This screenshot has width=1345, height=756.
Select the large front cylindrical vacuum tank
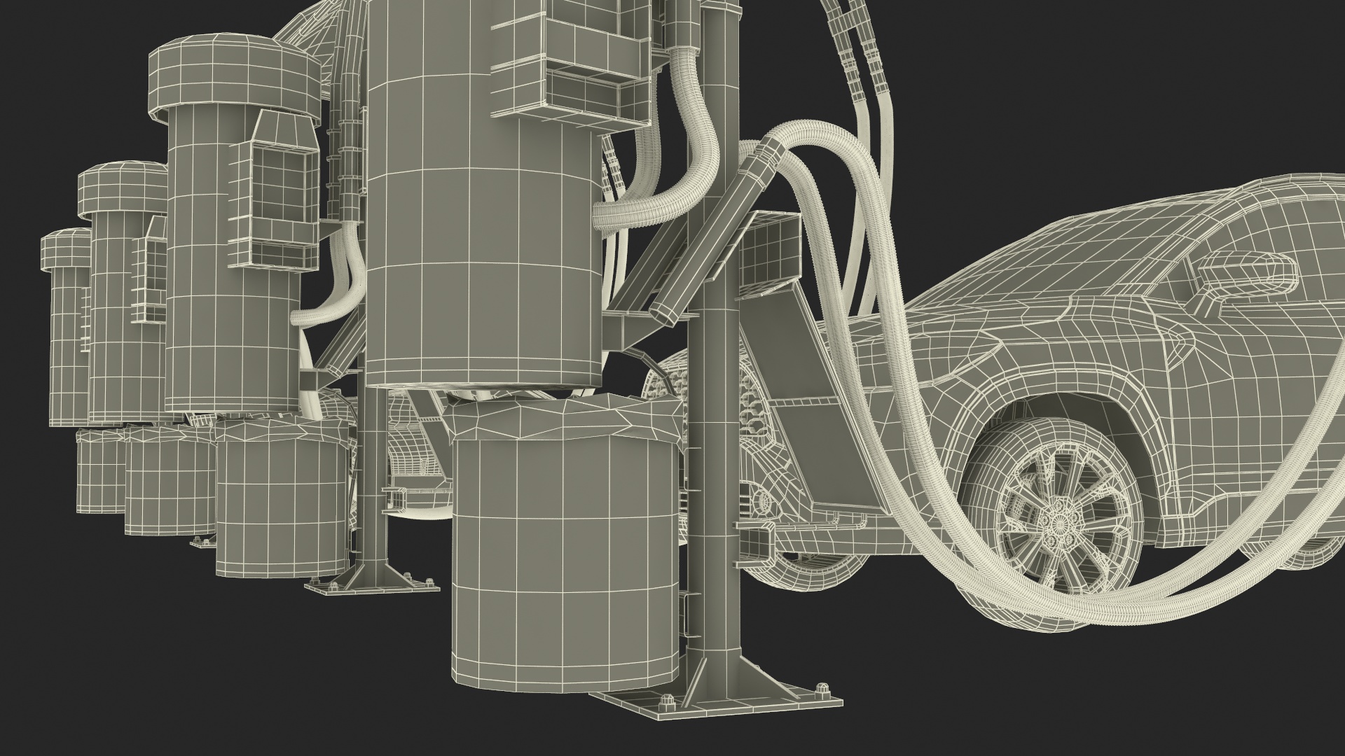click(483, 210)
